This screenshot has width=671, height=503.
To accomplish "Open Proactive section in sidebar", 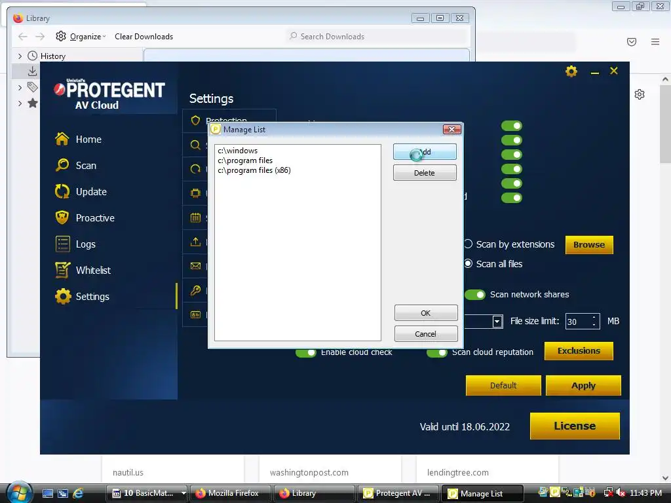I will (x=95, y=217).
